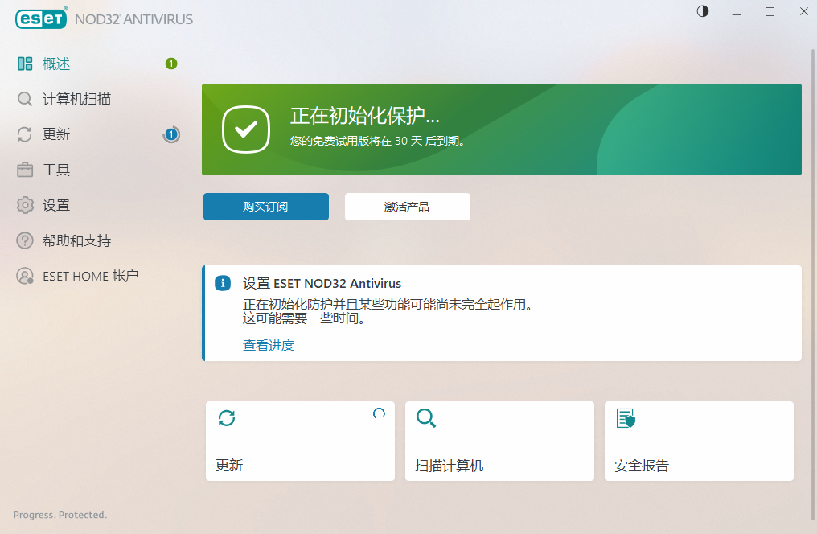This screenshot has height=534, width=817.
Task: Click the user account icon beside ESET HOME
Action: [x=24, y=276]
